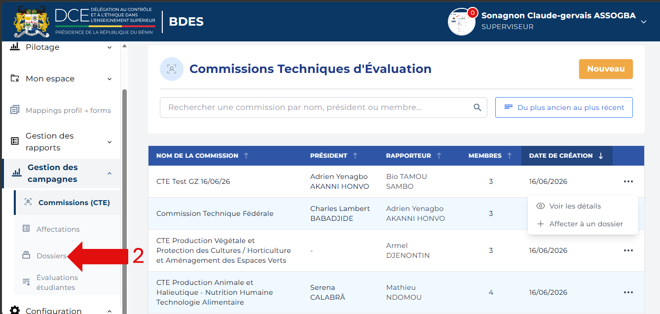
Task: Click the Commissions (CTE) sidebar icon
Action: (x=28, y=202)
